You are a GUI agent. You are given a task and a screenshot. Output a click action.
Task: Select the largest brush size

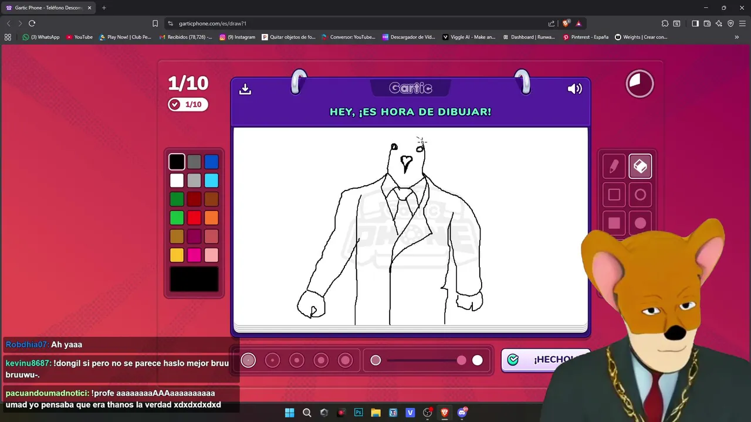point(345,360)
